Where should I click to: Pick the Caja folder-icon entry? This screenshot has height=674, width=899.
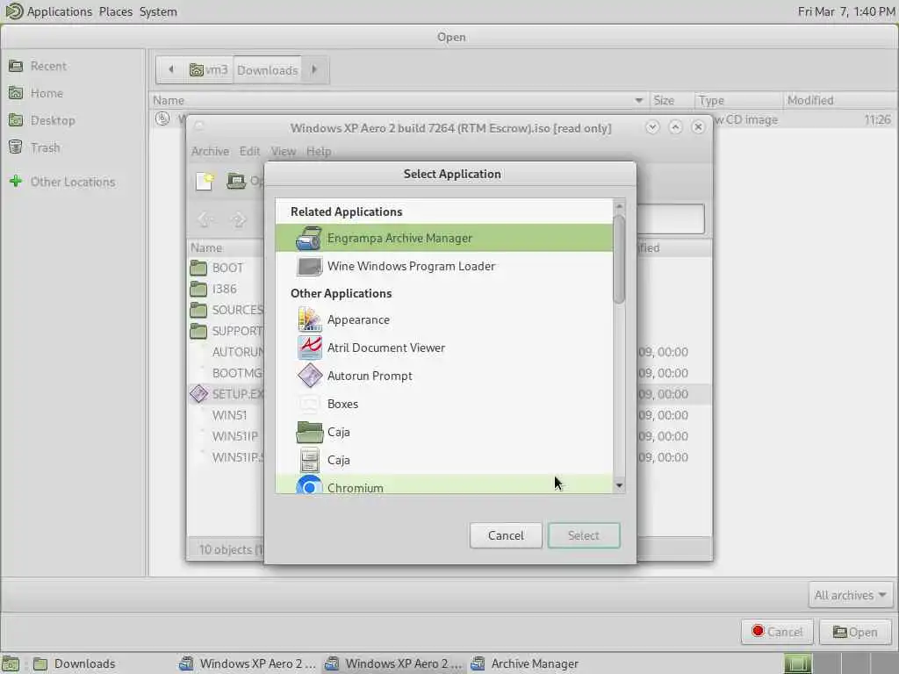[x=443, y=432]
